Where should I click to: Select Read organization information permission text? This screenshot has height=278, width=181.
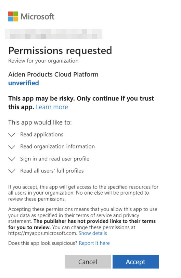57,147
